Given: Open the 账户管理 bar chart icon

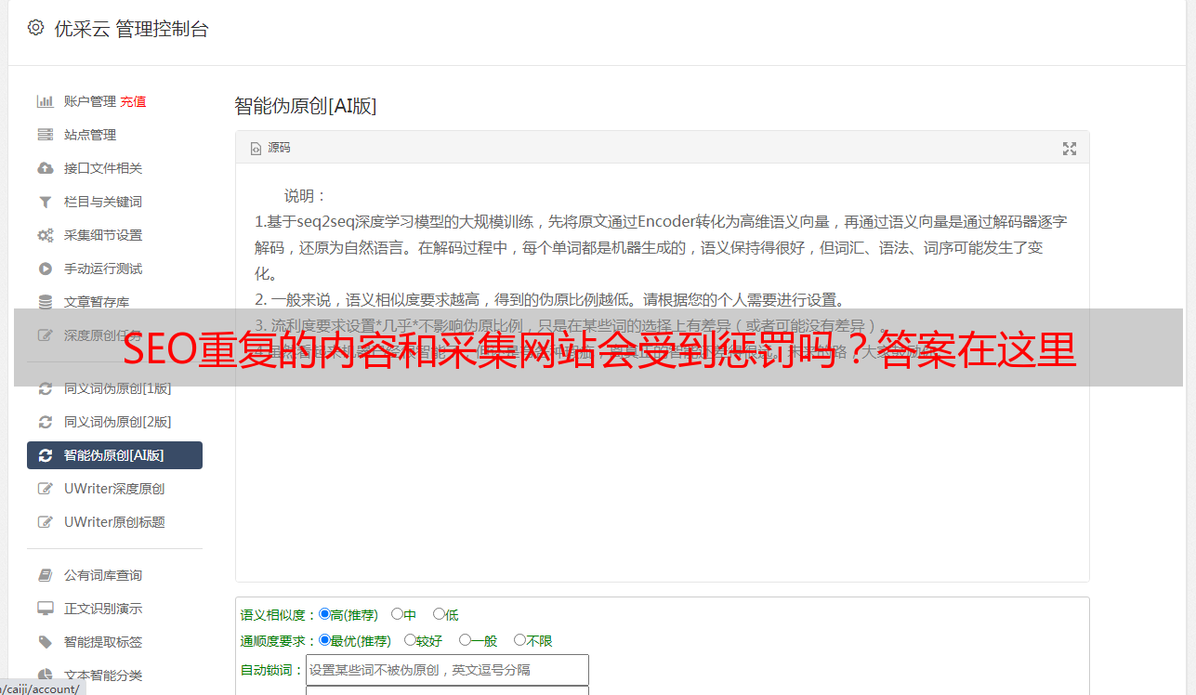Looking at the screenshot, I should tap(45, 101).
